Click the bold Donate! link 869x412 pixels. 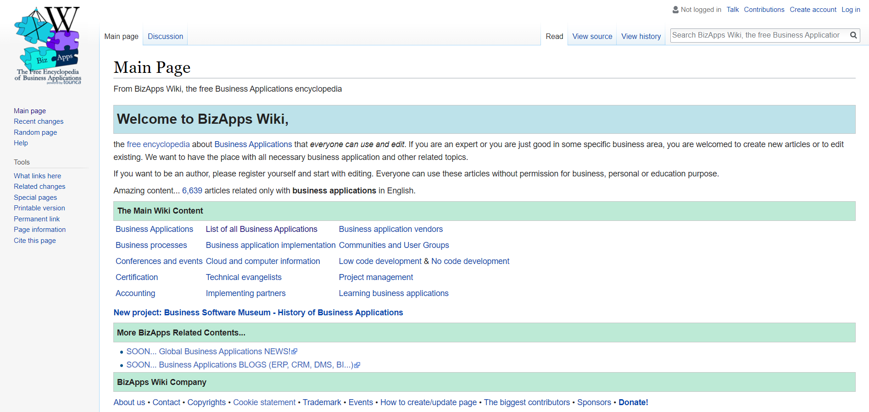[633, 402]
